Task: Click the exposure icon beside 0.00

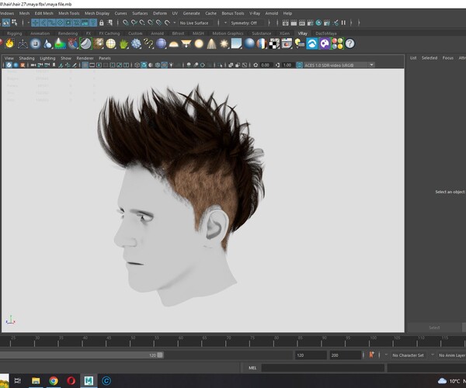Action: pyautogui.click(x=256, y=64)
